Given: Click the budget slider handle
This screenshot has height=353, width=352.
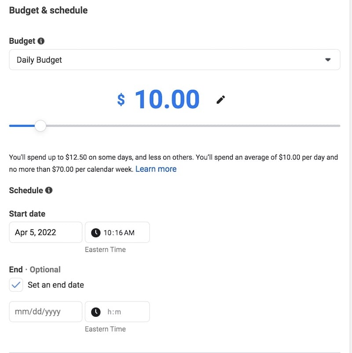Looking at the screenshot, I should click(40, 126).
